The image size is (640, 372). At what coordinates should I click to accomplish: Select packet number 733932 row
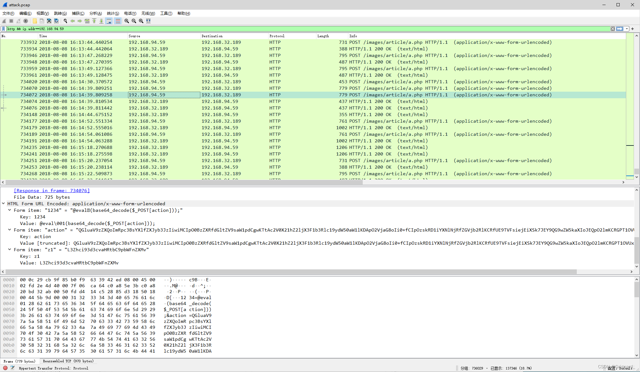[313, 42]
